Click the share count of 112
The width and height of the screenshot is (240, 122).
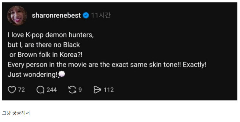109,90
